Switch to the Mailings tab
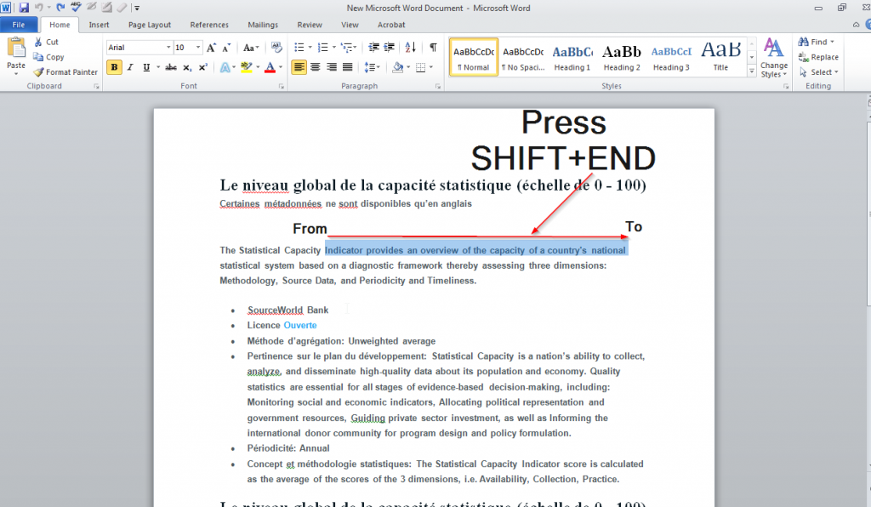The height and width of the screenshot is (507, 871). click(263, 25)
